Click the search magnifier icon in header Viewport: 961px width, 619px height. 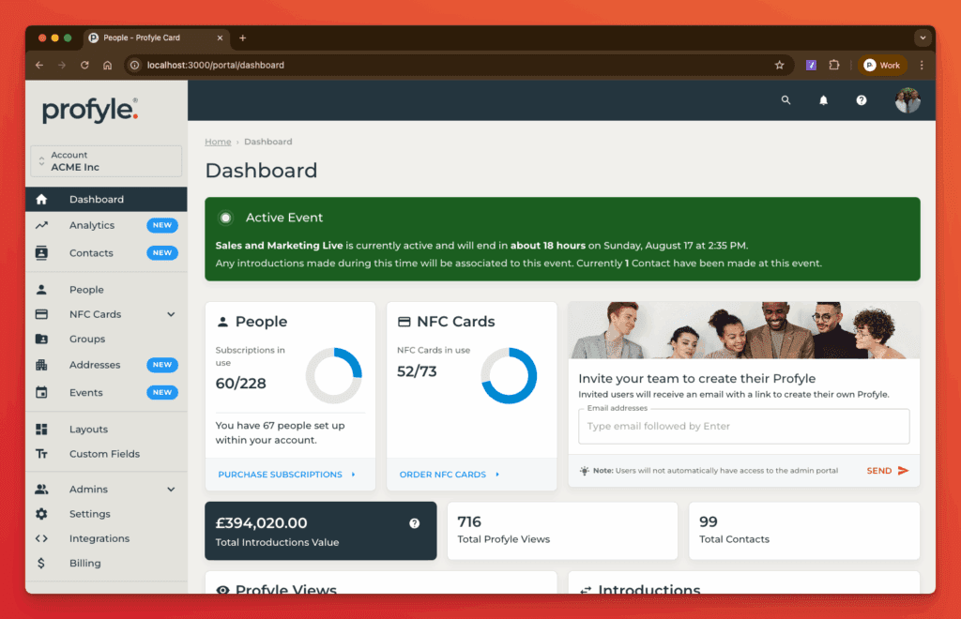pos(786,100)
